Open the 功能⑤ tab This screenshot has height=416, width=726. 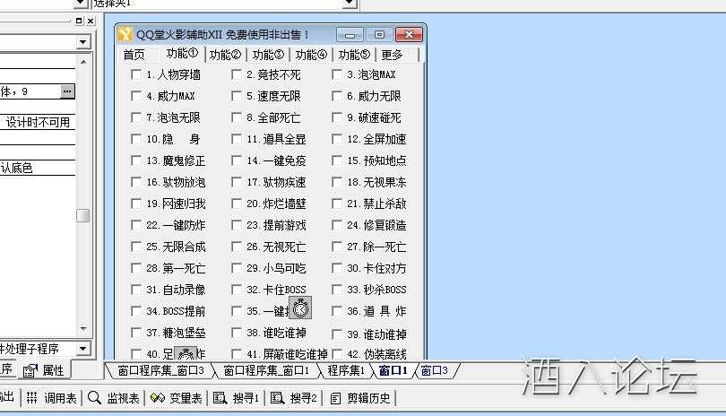point(354,55)
